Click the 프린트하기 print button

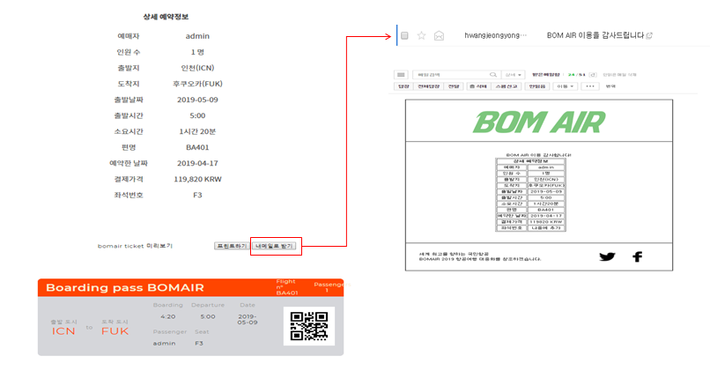pyautogui.click(x=232, y=246)
